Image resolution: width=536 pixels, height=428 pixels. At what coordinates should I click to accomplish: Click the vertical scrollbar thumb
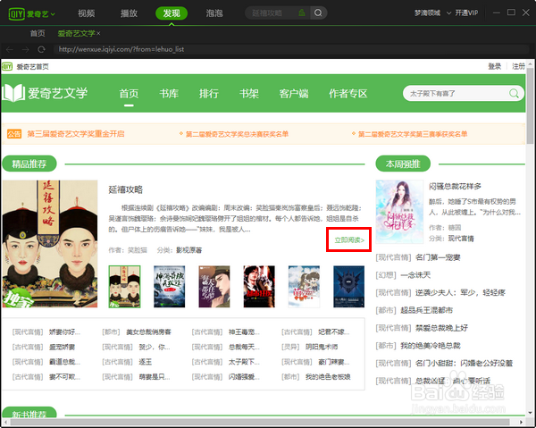pos(530,106)
